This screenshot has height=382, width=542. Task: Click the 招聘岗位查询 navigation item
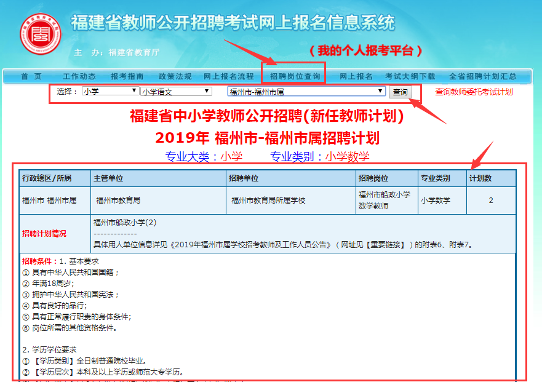[x=295, y=77]
